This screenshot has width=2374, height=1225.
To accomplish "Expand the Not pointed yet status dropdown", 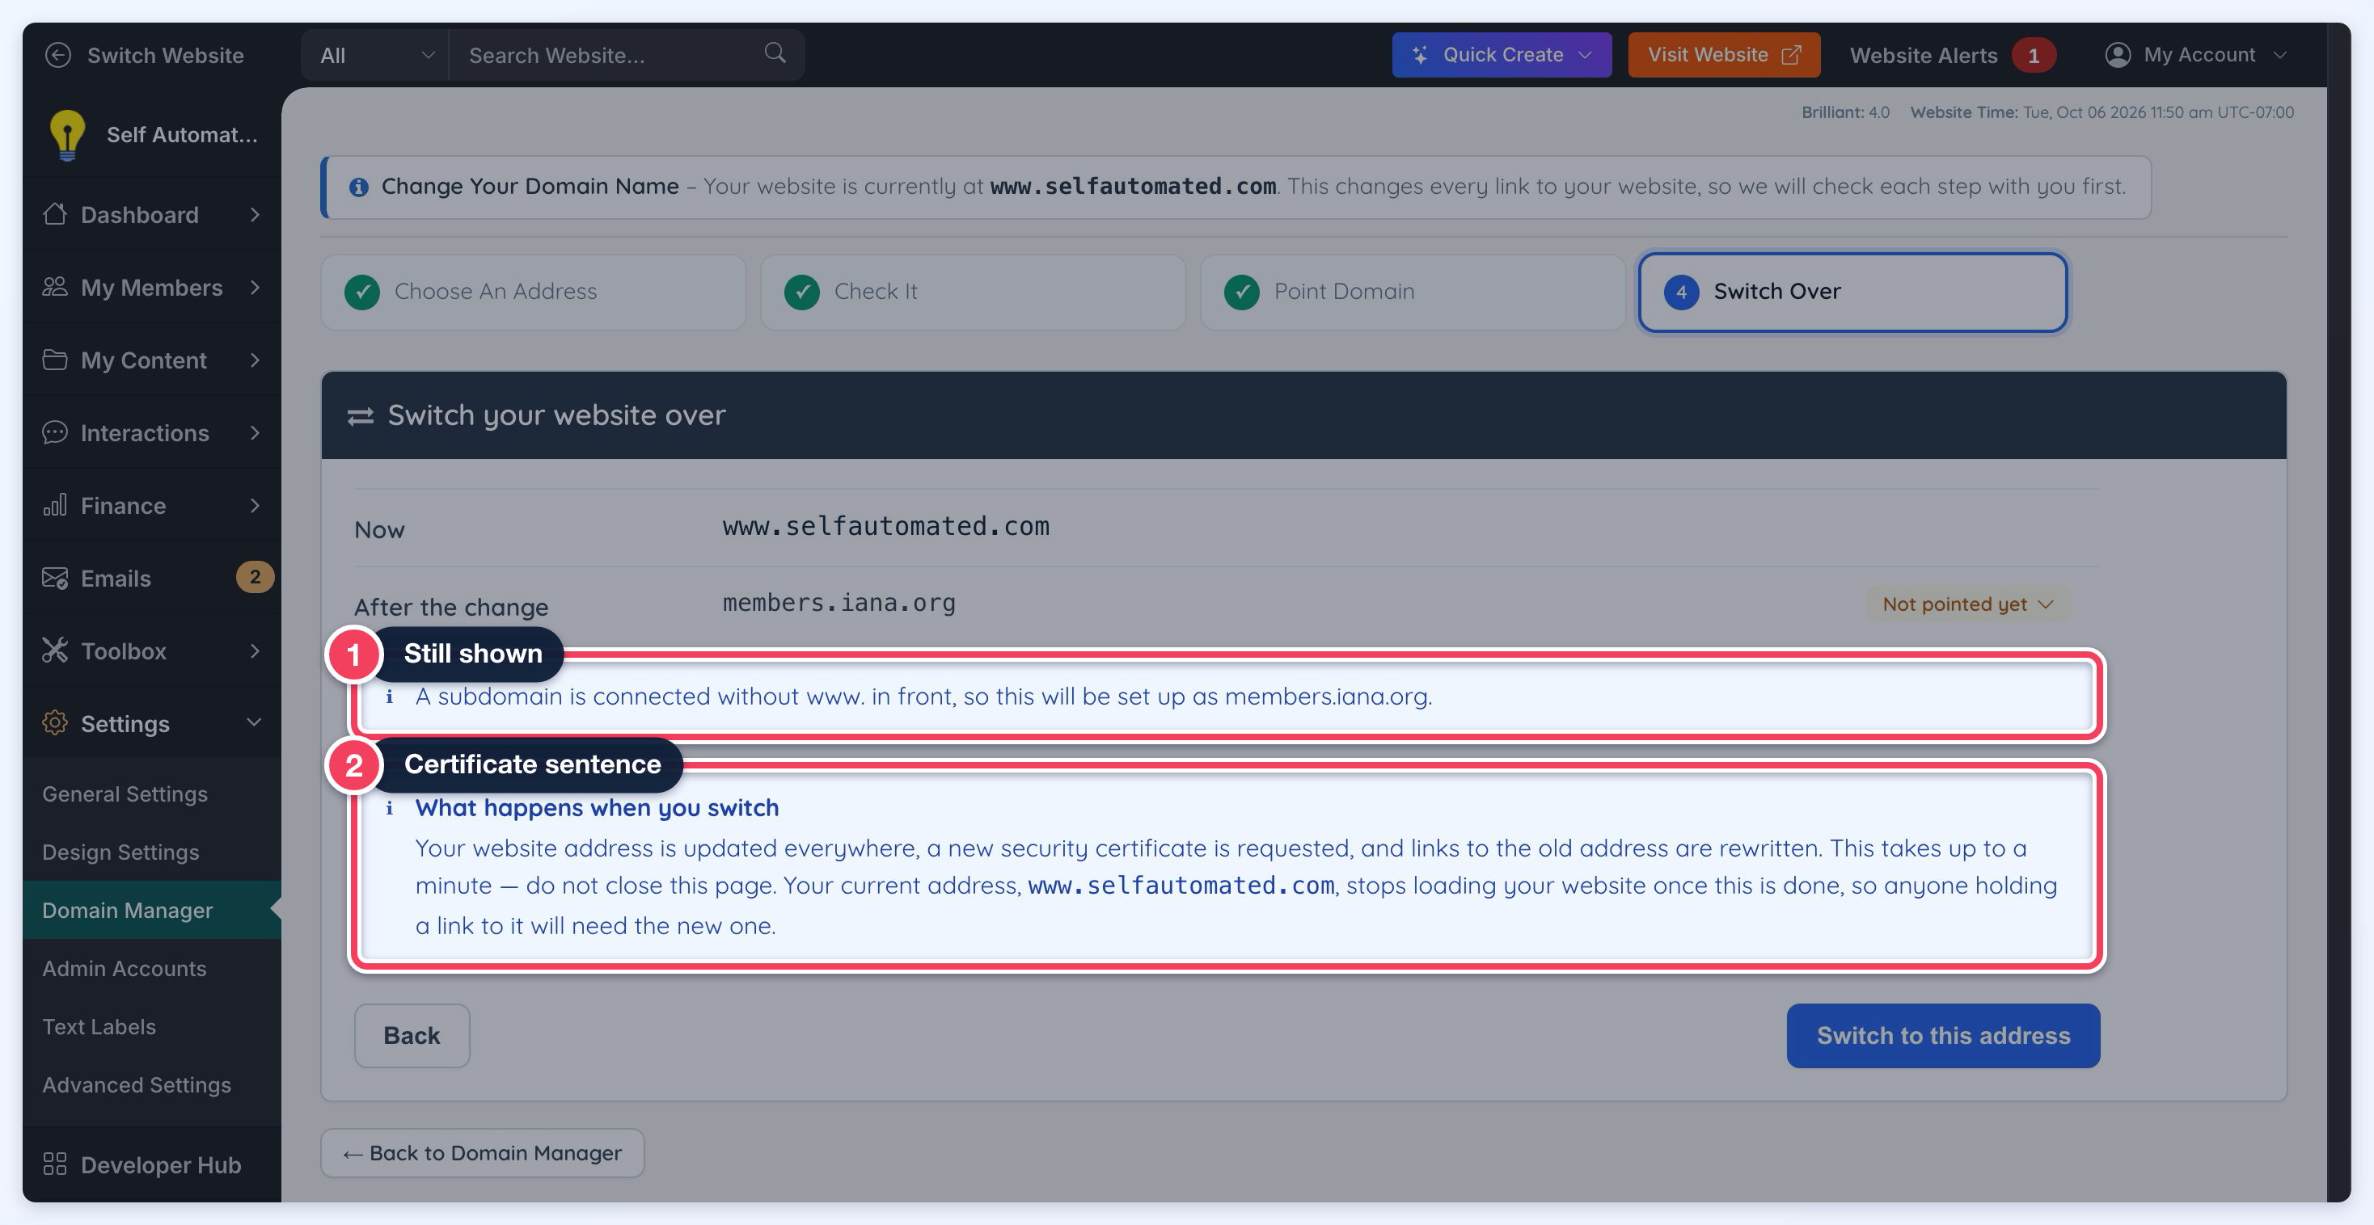I will click(x=1967, y=604).
